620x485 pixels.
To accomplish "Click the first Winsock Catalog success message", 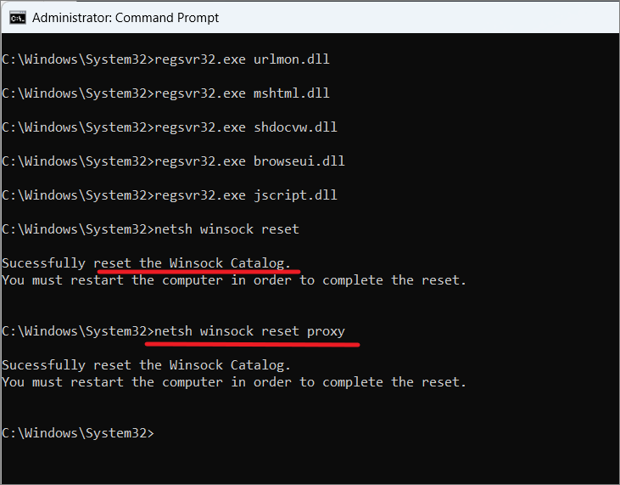I will pyautogui.click(x=146, y=263).
